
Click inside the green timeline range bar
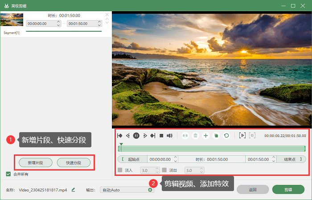tap(212, 149)
